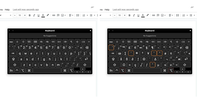The width and height of the screenshot is (197, 99).
Task: Click the pi π symbol key
Action: tap(171, 53)
